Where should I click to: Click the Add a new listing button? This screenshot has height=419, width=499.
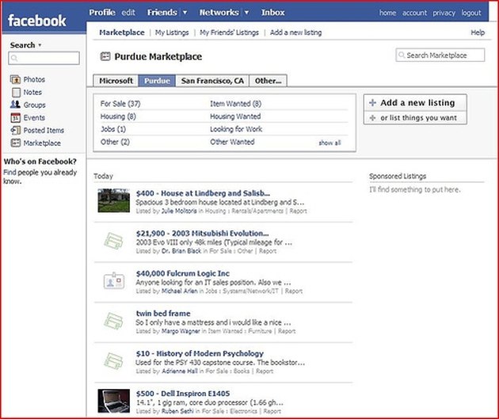[415, 103]
